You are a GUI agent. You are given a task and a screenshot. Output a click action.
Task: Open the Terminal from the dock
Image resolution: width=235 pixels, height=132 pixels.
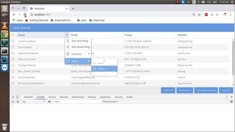coord(5,51)
